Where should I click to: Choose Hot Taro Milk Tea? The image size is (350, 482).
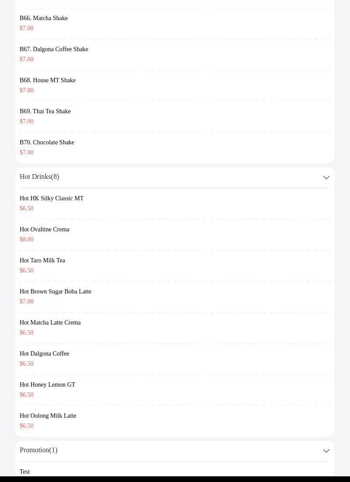click(x=175, y=265)
